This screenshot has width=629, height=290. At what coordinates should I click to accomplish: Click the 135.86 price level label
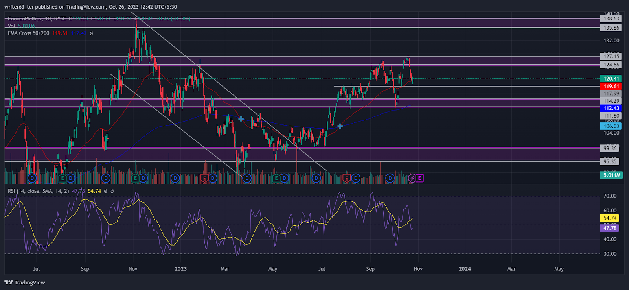[611, 28]
